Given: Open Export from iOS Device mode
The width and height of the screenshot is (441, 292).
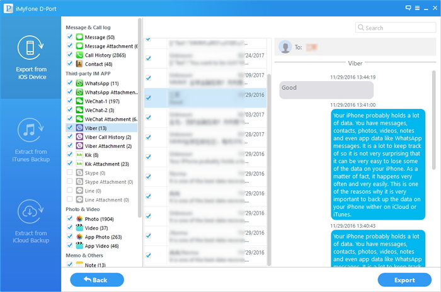Looking at the screenshot, I should [x=31, y=58].
